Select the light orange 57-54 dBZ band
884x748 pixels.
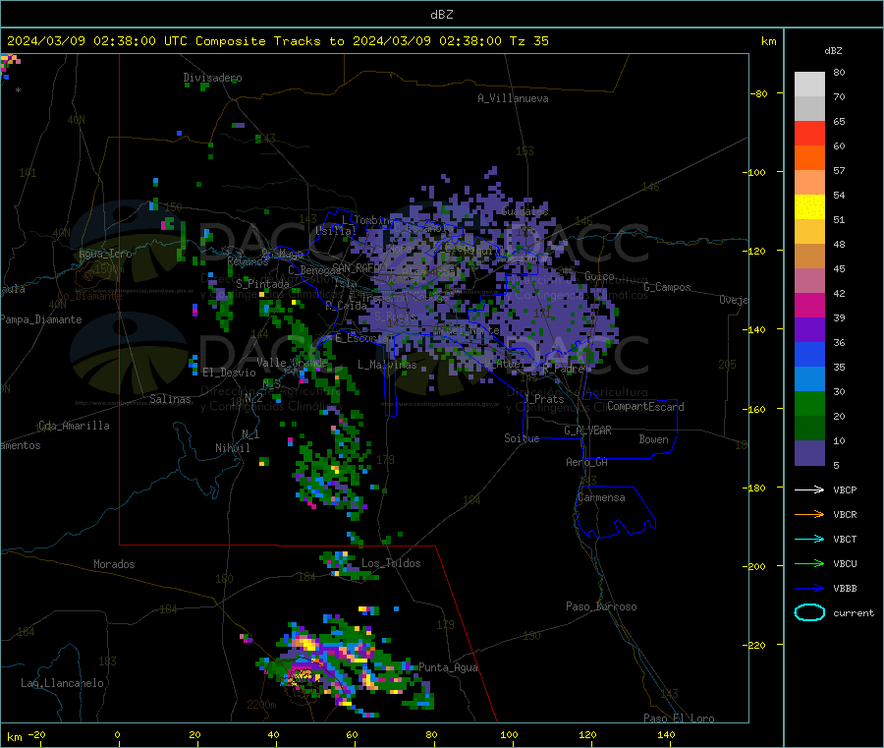click(809, 182)
